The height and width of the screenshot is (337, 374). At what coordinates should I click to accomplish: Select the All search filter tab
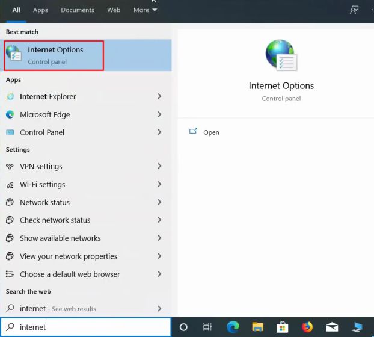point(16,10)
